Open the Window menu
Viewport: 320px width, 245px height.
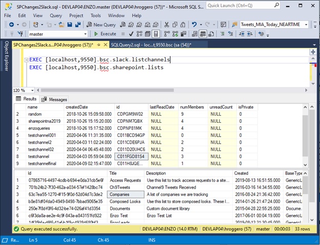[116, 15]
